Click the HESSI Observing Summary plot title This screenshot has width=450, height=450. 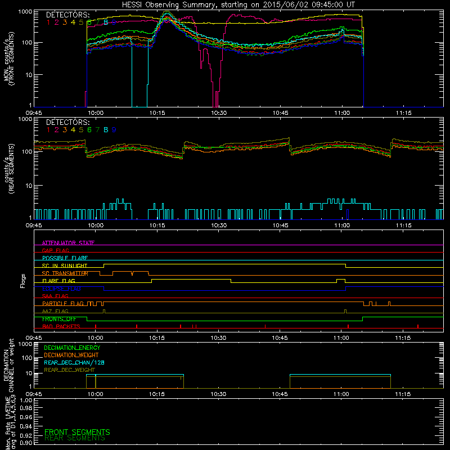[x=238, y=4]
